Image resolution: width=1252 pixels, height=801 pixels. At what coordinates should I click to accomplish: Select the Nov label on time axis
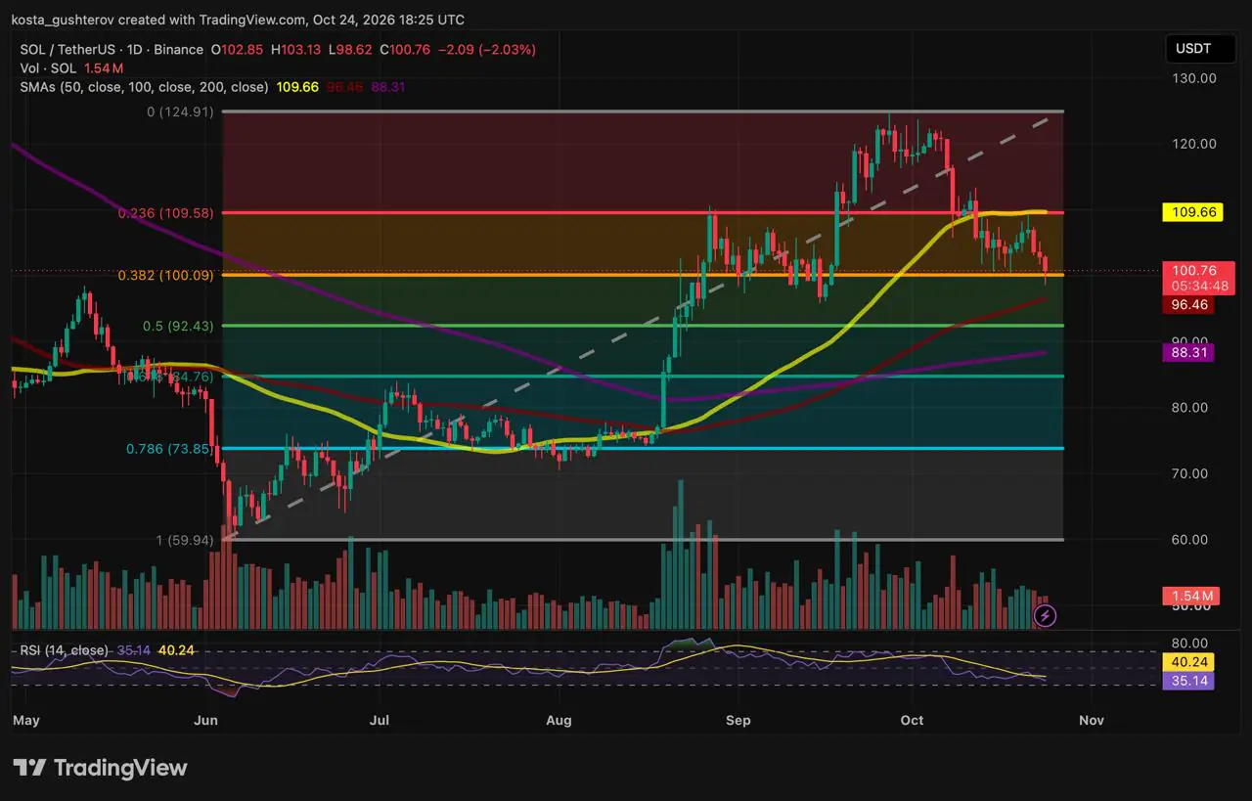click(1092, 720)
